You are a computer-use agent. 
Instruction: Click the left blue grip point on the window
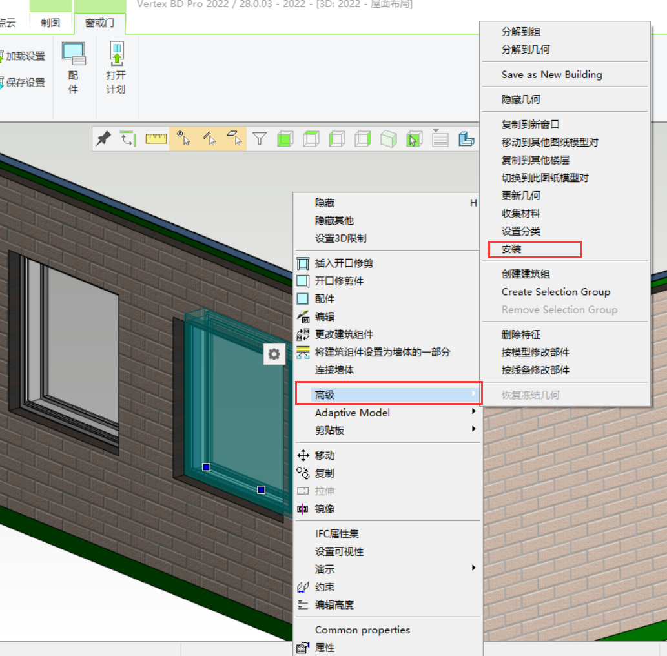[x=207, y=467]
